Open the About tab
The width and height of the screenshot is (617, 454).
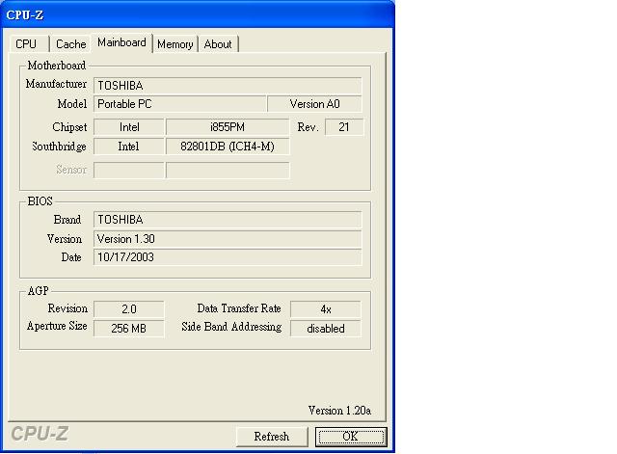[x=218, y=44]
